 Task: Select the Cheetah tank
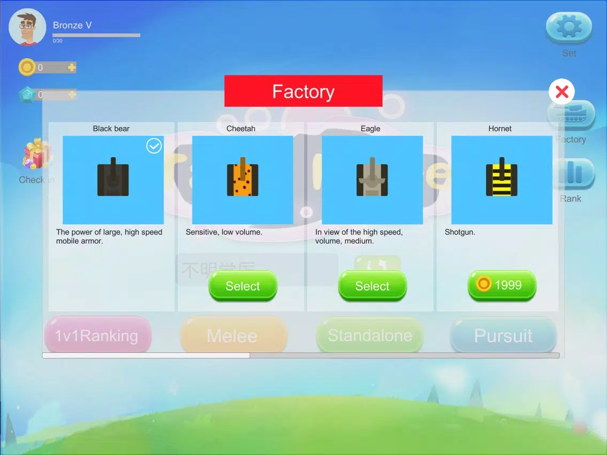[x=243, y=286]
